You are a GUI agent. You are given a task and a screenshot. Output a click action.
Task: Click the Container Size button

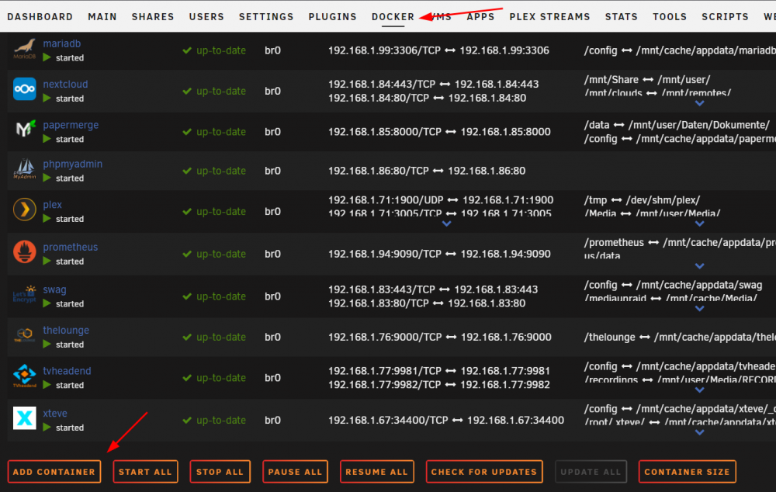pyautogui.click(x=687, y=472)
